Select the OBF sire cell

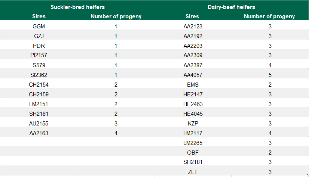(x=193, y=152)
